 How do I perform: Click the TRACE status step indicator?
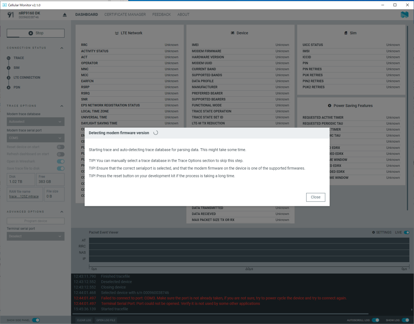(9, 58)
